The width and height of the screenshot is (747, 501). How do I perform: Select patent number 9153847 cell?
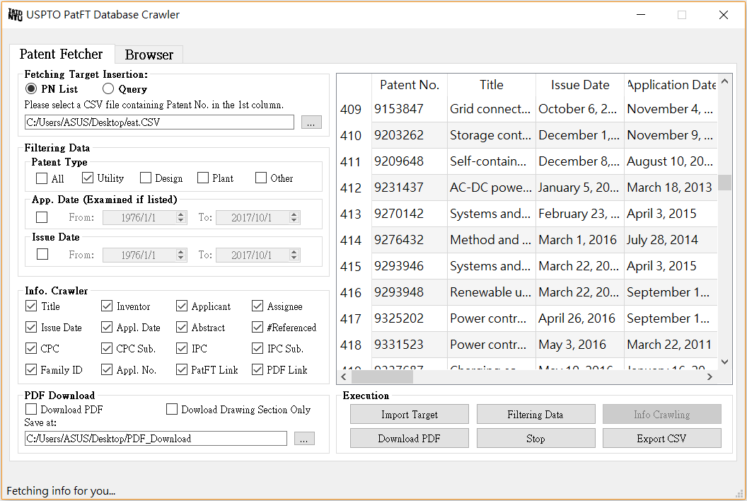pos(410,109)
